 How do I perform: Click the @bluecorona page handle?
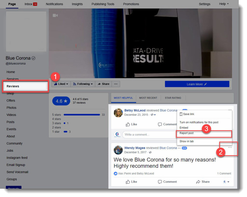[16, 63]
